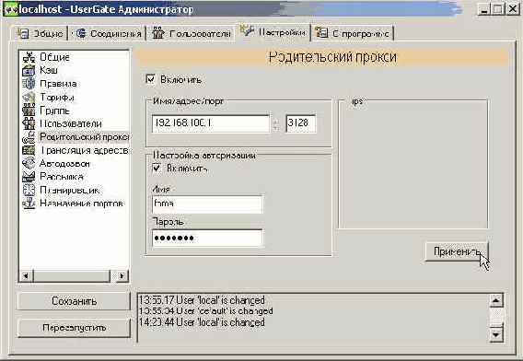Select Пользователи in settings list
The height and width of the screenshot is (361, 523).
click(71, 123)
